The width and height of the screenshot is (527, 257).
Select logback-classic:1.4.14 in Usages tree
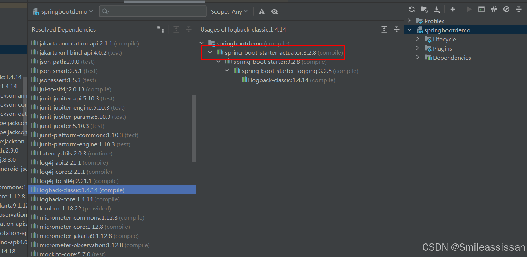tap(288, 80)
